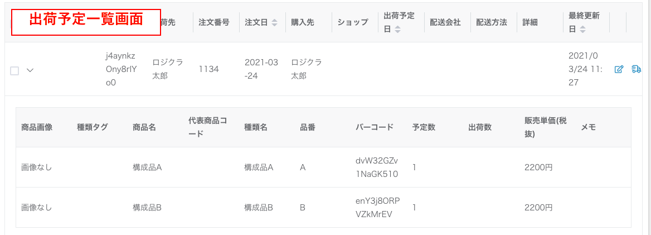Select the 配送方法 column header
This screenshot has height=235, width=651.
point(492,22)
